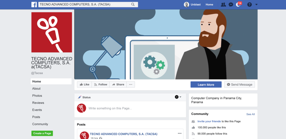Click the Unblast profile name
Image resolution: width=286 pixels, height=139 pixels.
[196, 4]
